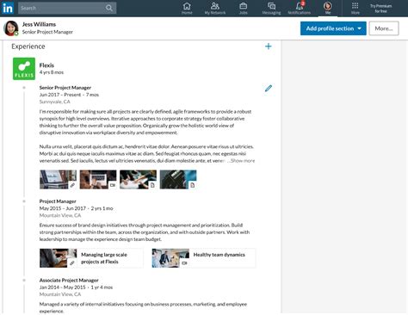This screenshot has height=315, width=408.
Task: Add new experience with plus icon
Action: 269,46
